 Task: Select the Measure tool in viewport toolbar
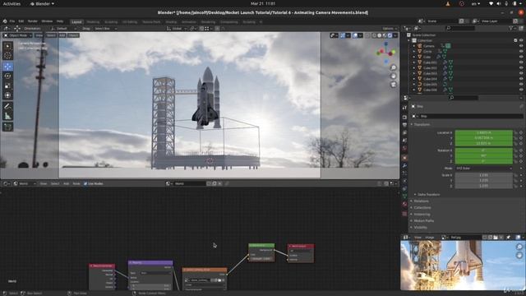coord(7,116)
